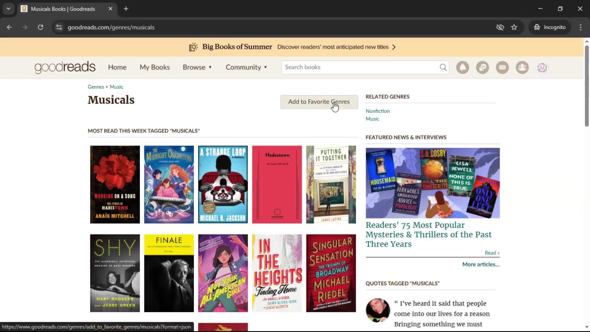Open the Chrome three-dot menu
The height and width of the screenshot is (332, 590).
tap(580, 27)
